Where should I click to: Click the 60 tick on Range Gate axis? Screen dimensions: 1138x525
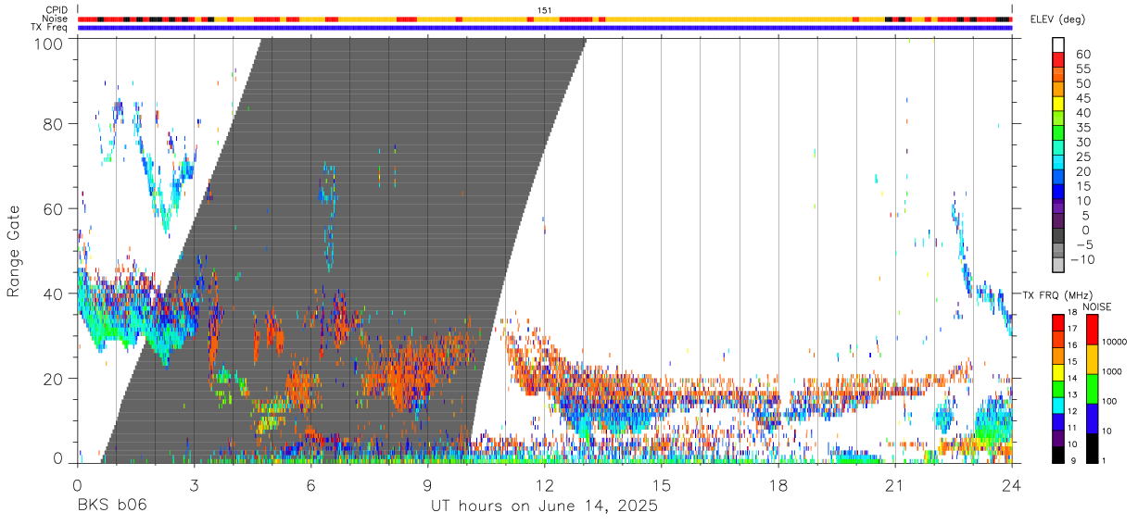point(53,208)
